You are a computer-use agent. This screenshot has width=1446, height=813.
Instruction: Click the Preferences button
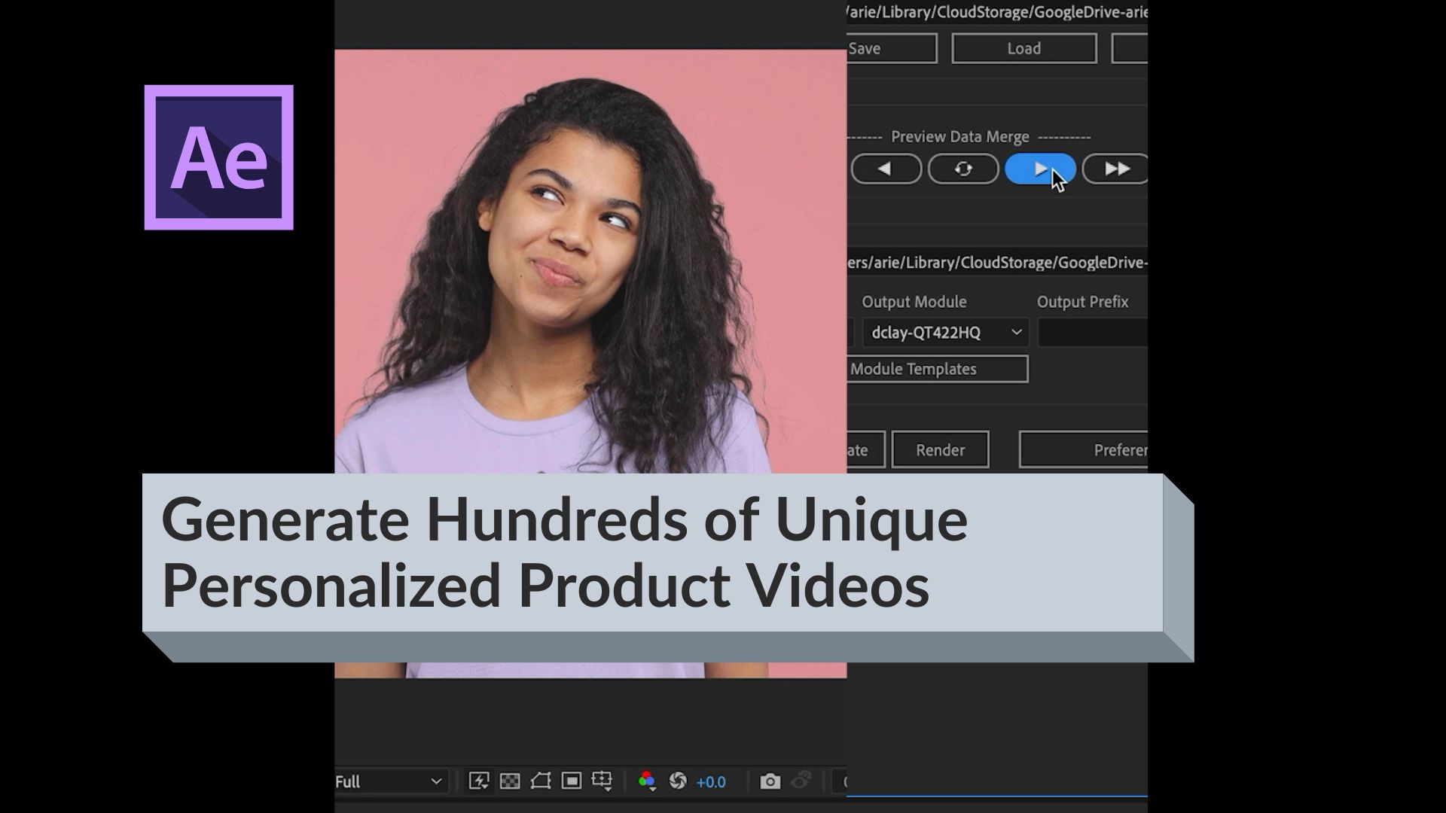click(x=1084, y=449)
